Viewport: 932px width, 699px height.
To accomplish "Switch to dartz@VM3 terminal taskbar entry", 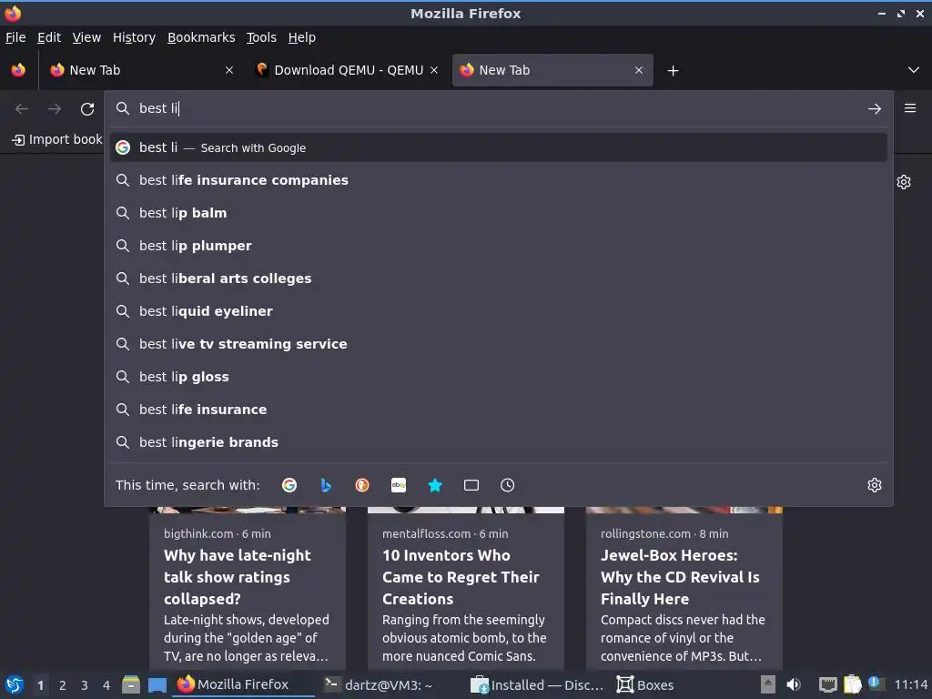I will 378,684.
